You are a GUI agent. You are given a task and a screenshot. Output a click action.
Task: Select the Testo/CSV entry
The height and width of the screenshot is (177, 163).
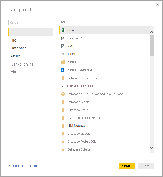(76, 38)
